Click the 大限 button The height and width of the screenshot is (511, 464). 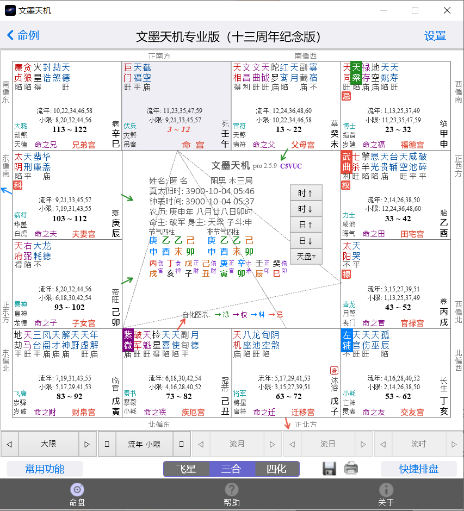(x=48, y=444)
